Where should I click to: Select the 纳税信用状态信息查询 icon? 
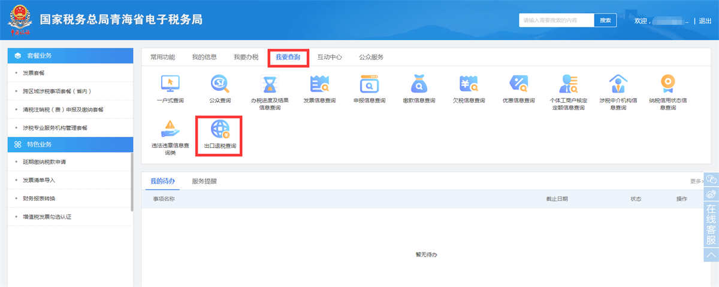667,84
